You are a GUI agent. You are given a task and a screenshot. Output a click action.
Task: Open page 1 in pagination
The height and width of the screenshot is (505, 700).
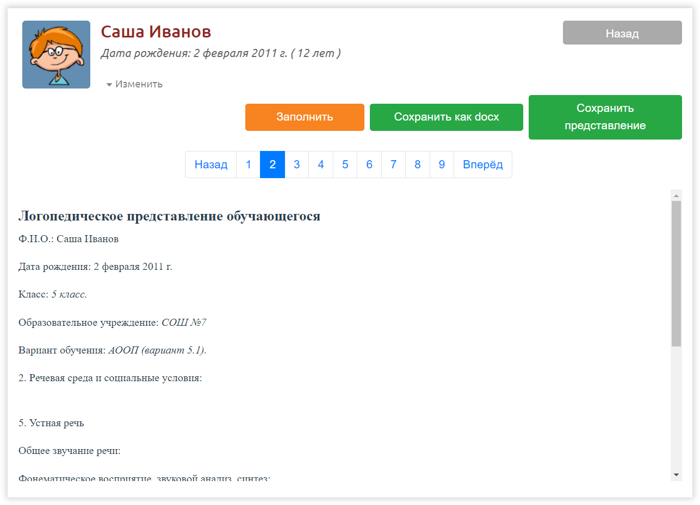249,165
